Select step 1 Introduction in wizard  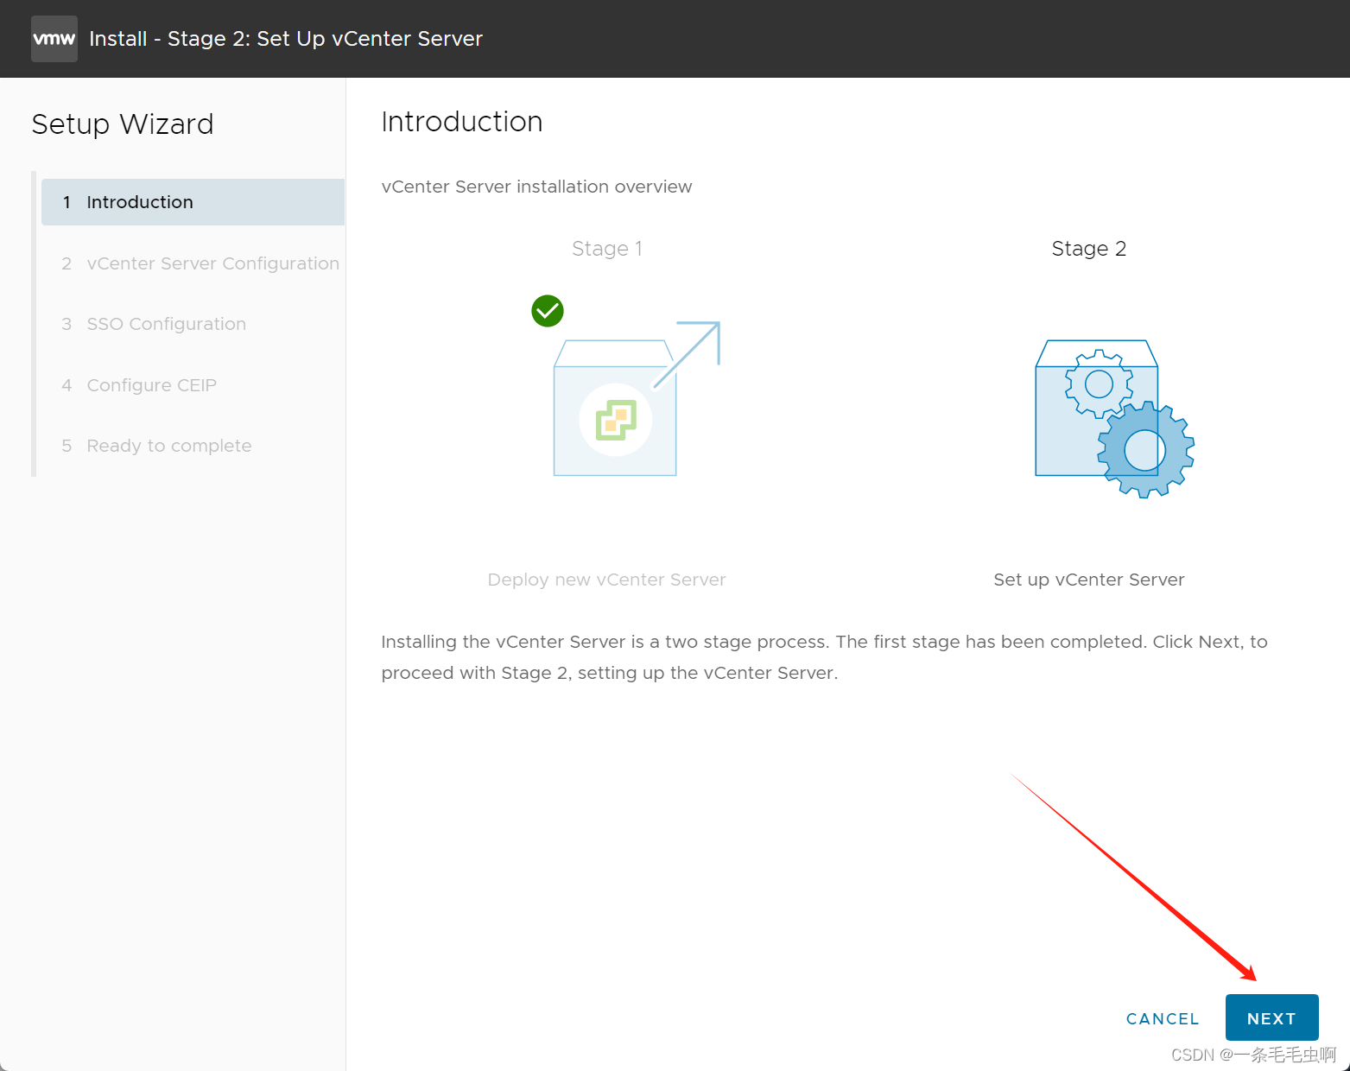click(x=193, y=202)
